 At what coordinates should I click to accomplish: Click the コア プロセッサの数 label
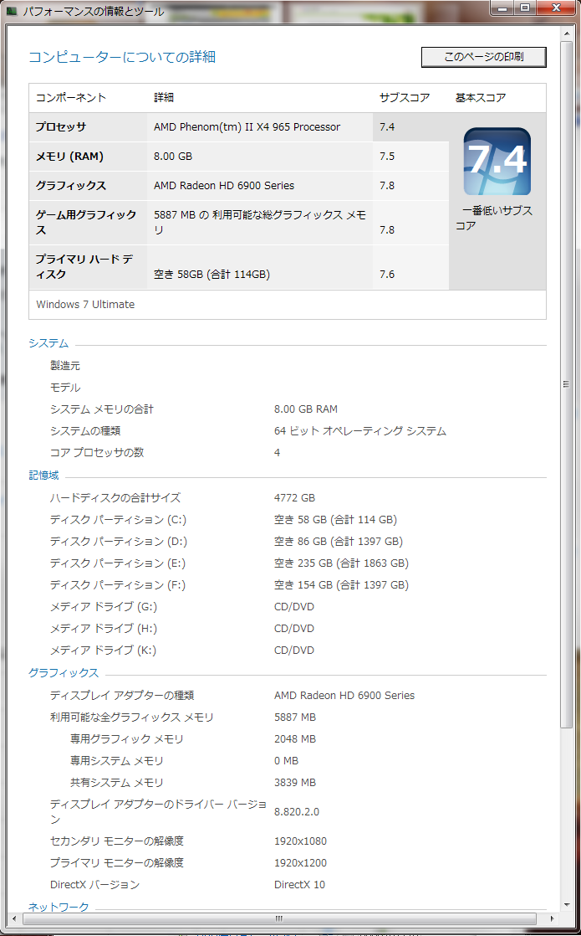tap(97, 452)
